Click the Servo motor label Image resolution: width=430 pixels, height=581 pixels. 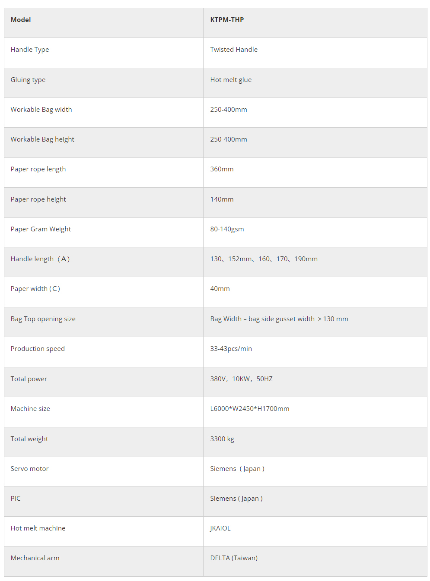pyautogui.click(x=30, y=469)
